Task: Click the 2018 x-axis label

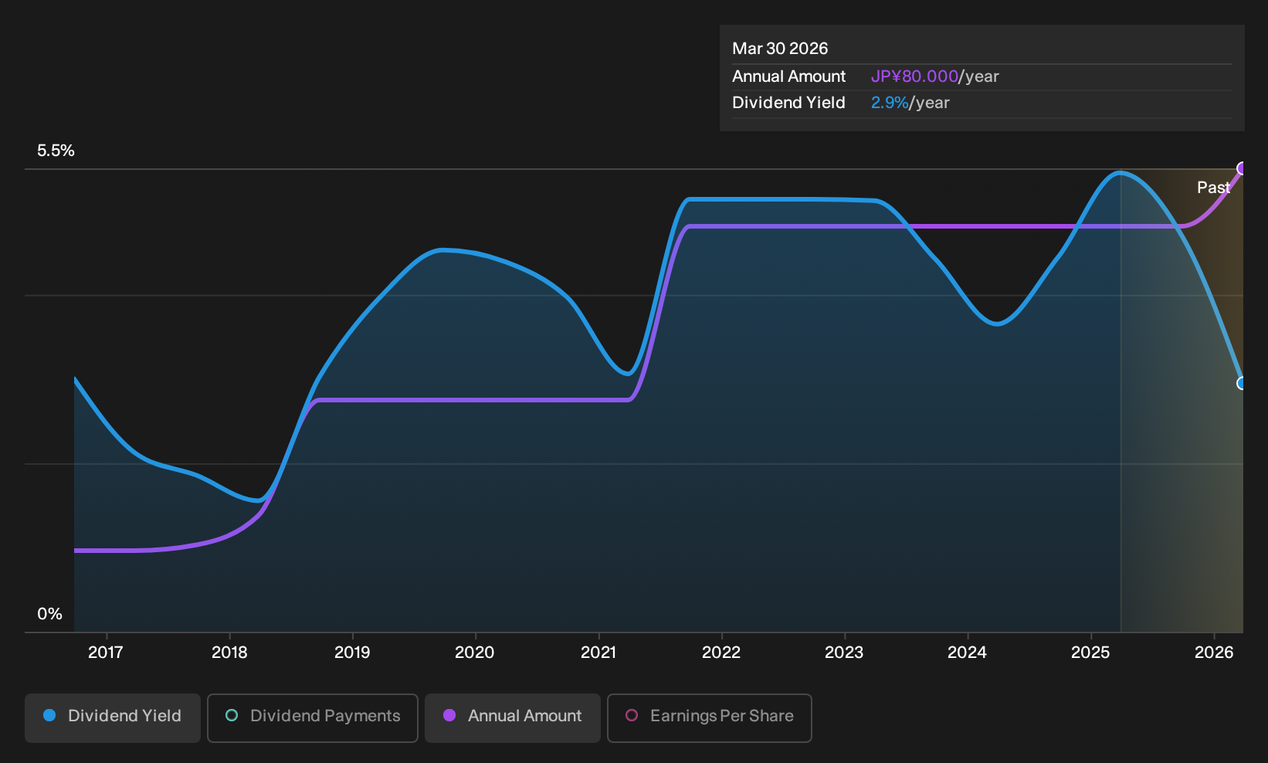Action: [x=229, y=653]
